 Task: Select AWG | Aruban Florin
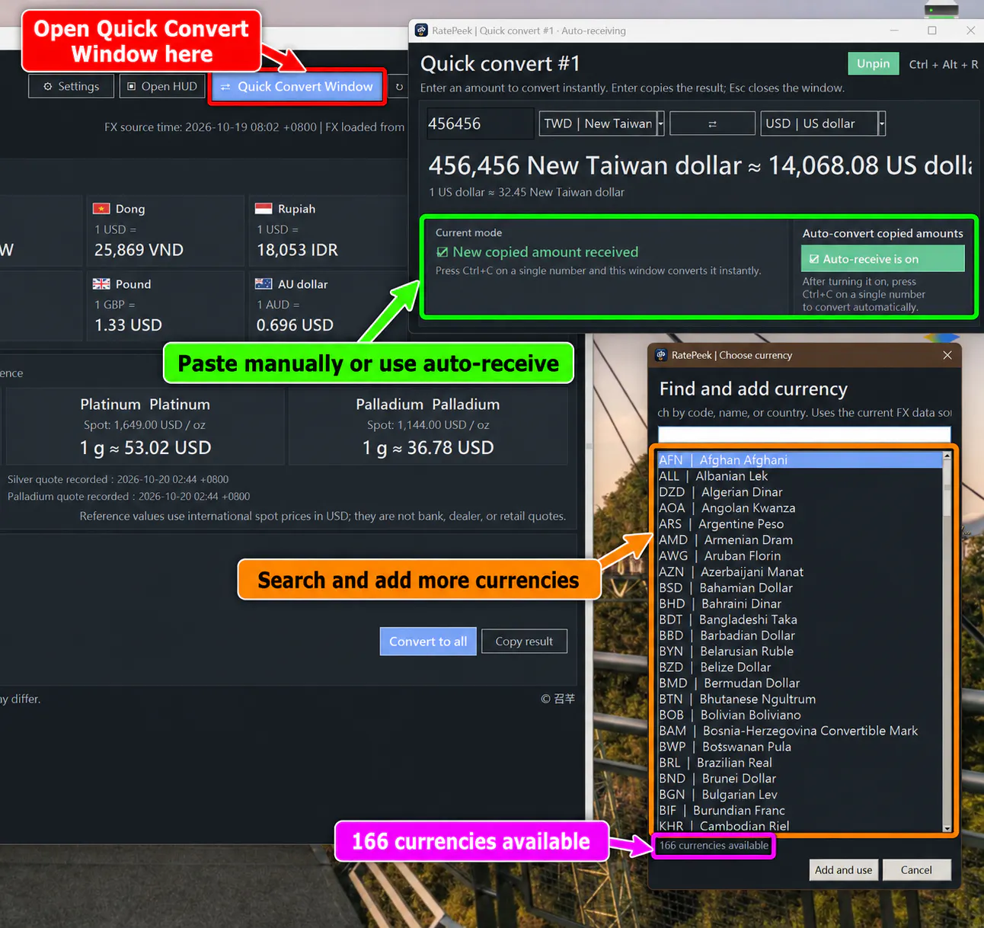pos(800,556)
